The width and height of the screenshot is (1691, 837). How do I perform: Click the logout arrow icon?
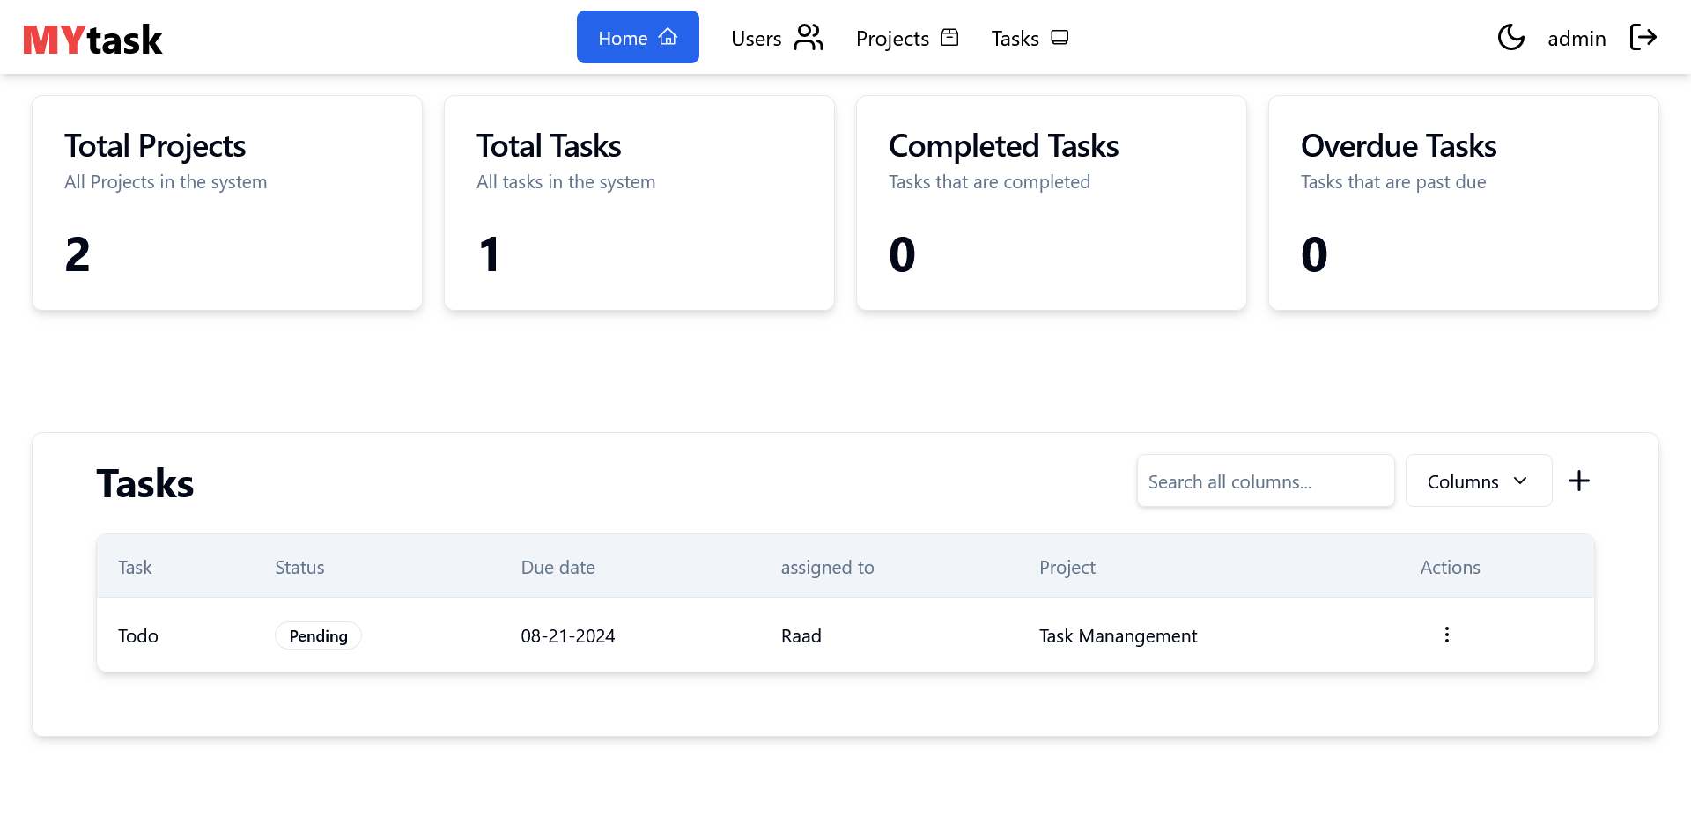1643,38
